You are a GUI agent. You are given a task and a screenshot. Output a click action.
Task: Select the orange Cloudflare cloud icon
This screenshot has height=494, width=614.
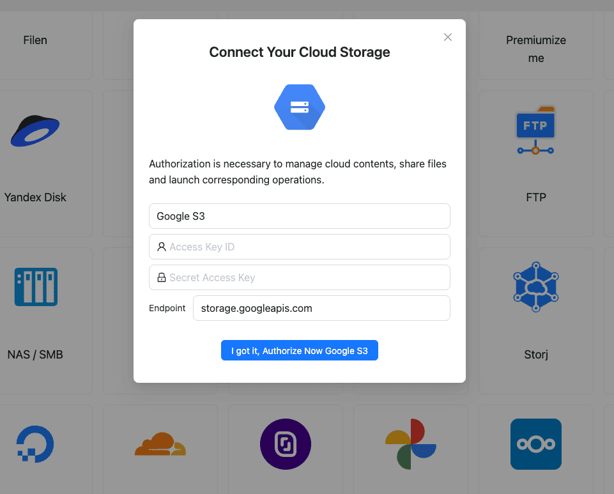(x=160, y=444)
